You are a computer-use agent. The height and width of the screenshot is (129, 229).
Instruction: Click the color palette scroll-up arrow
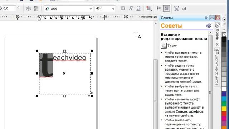[224, 30]
